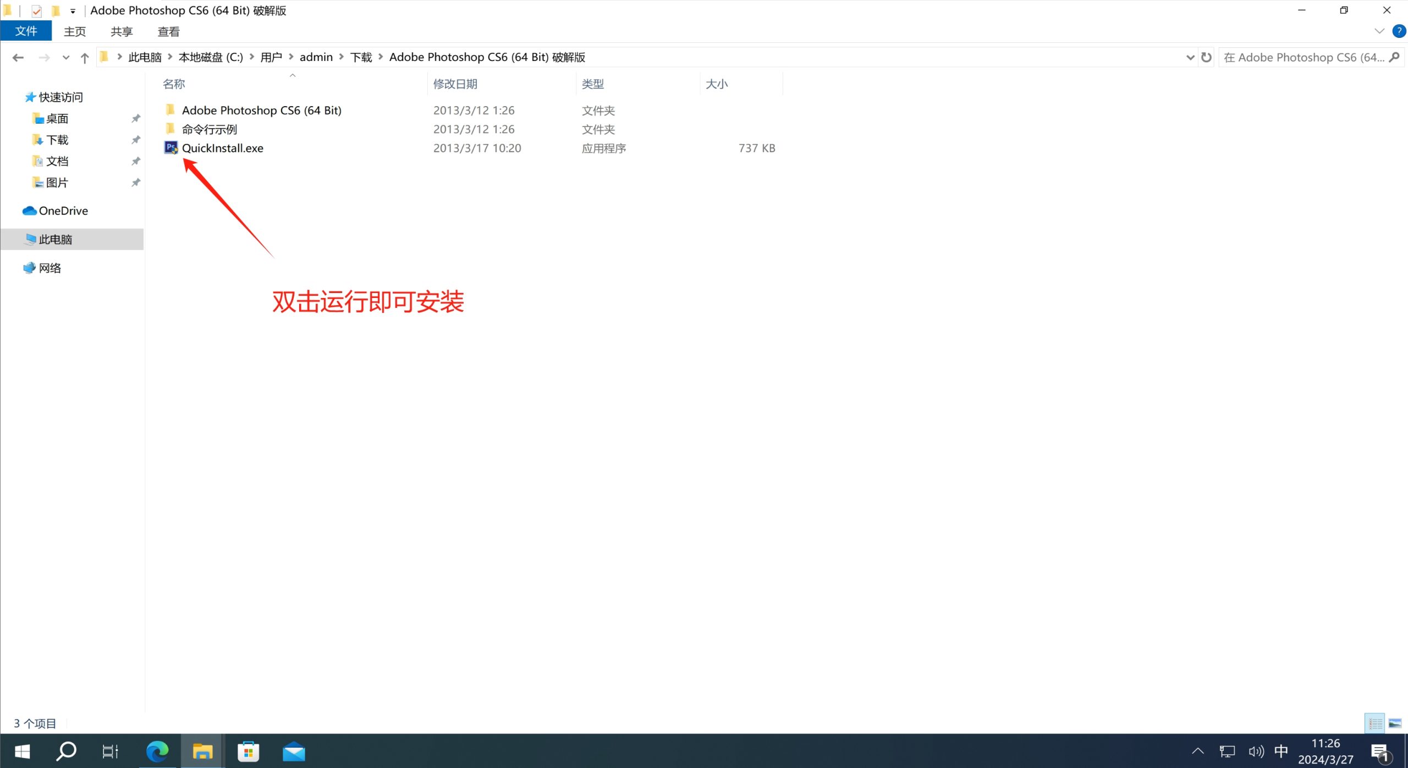
Task: Click the network tray icon
Action: coord(1227,752)
